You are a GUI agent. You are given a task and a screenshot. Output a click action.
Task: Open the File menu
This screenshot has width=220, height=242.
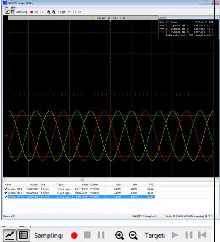(x=6, y=7)
